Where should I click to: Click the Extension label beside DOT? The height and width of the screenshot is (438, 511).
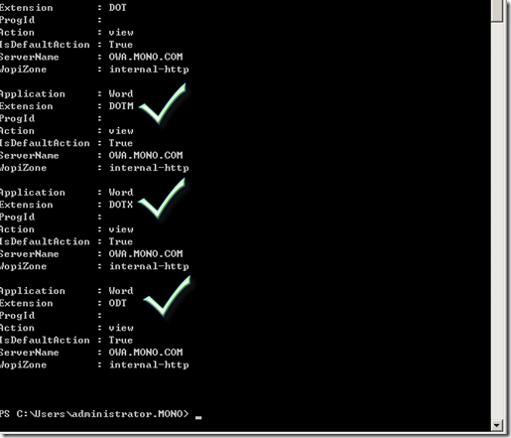(26, 7)
